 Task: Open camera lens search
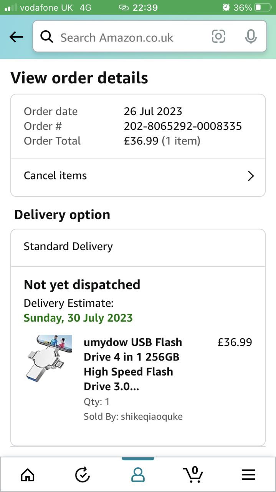tap(218, 37)
